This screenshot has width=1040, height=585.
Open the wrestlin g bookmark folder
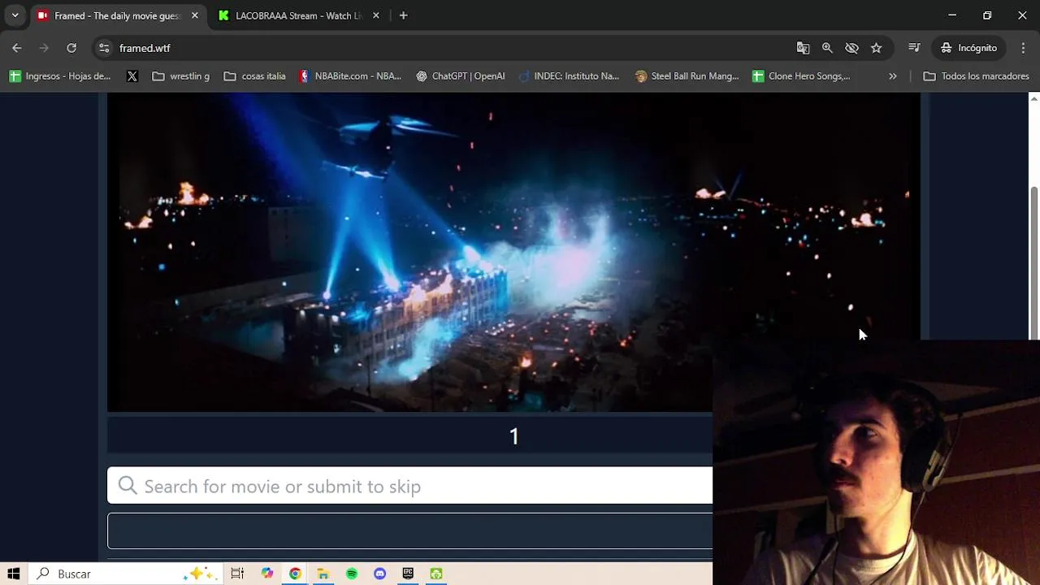[180, 76]
